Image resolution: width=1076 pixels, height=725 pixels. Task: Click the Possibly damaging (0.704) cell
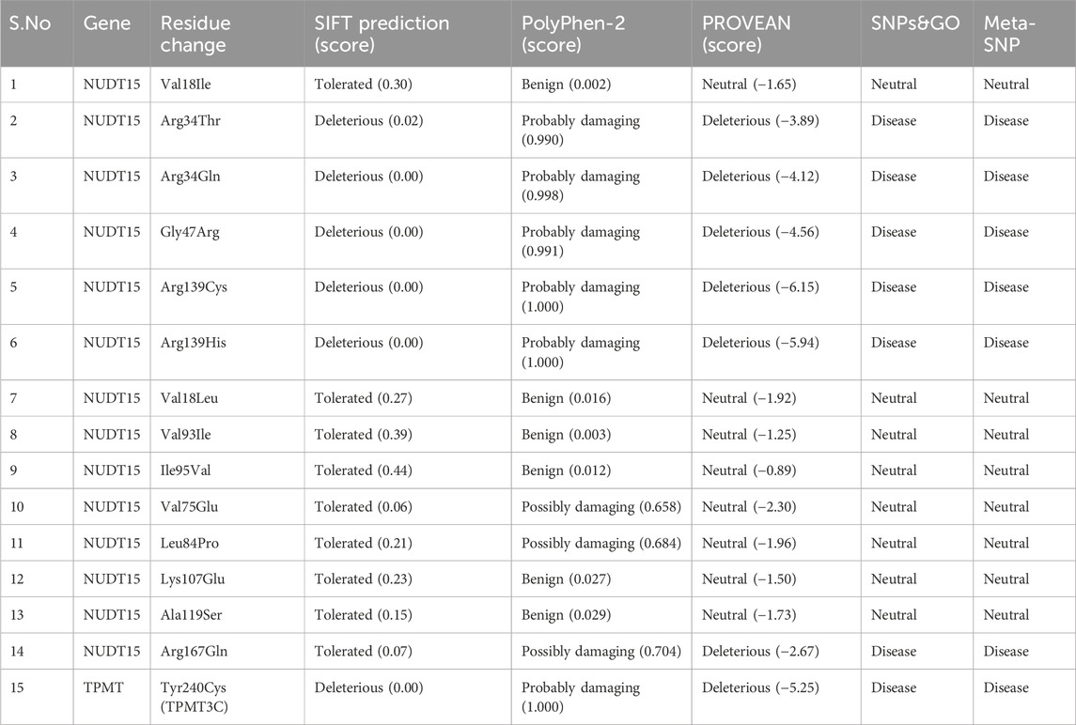pos(601,651)
